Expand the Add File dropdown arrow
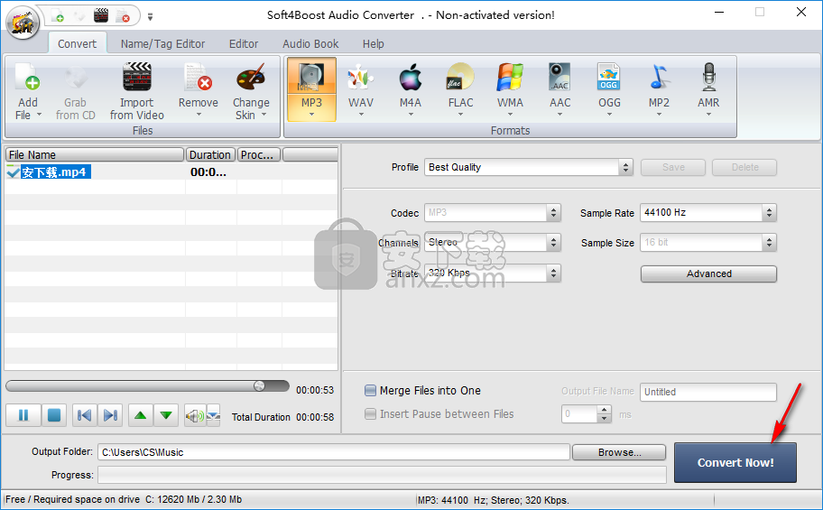The height and width of the screenshot is (510, 823). click(39, 115)
